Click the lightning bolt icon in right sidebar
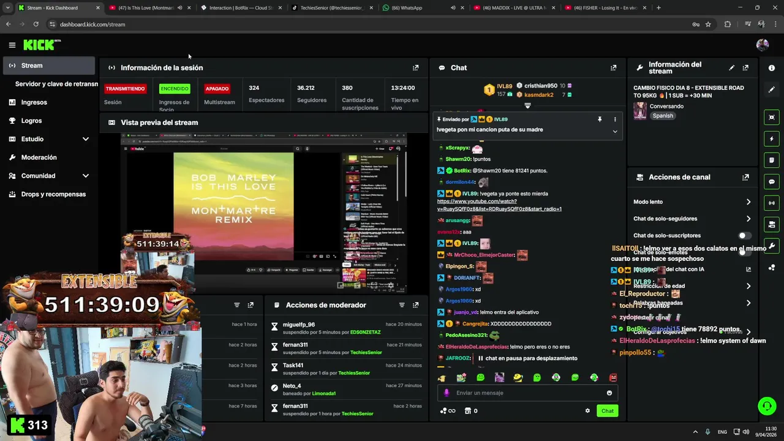Image resolution: width=784 pixels, height=441 pixels. coord(772,138)
